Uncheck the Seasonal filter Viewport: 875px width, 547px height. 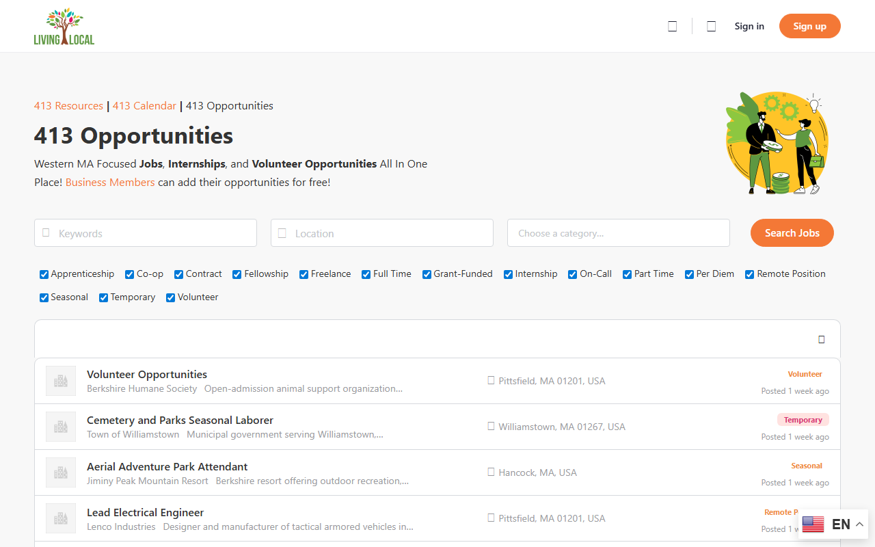[44, 298]
